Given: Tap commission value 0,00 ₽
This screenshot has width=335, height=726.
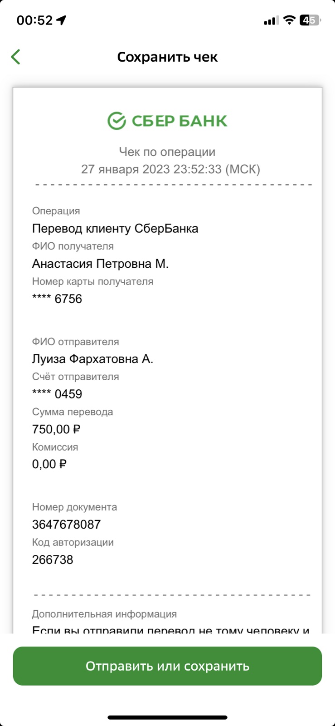Looking at the screenshot, I should click(49, 464).
